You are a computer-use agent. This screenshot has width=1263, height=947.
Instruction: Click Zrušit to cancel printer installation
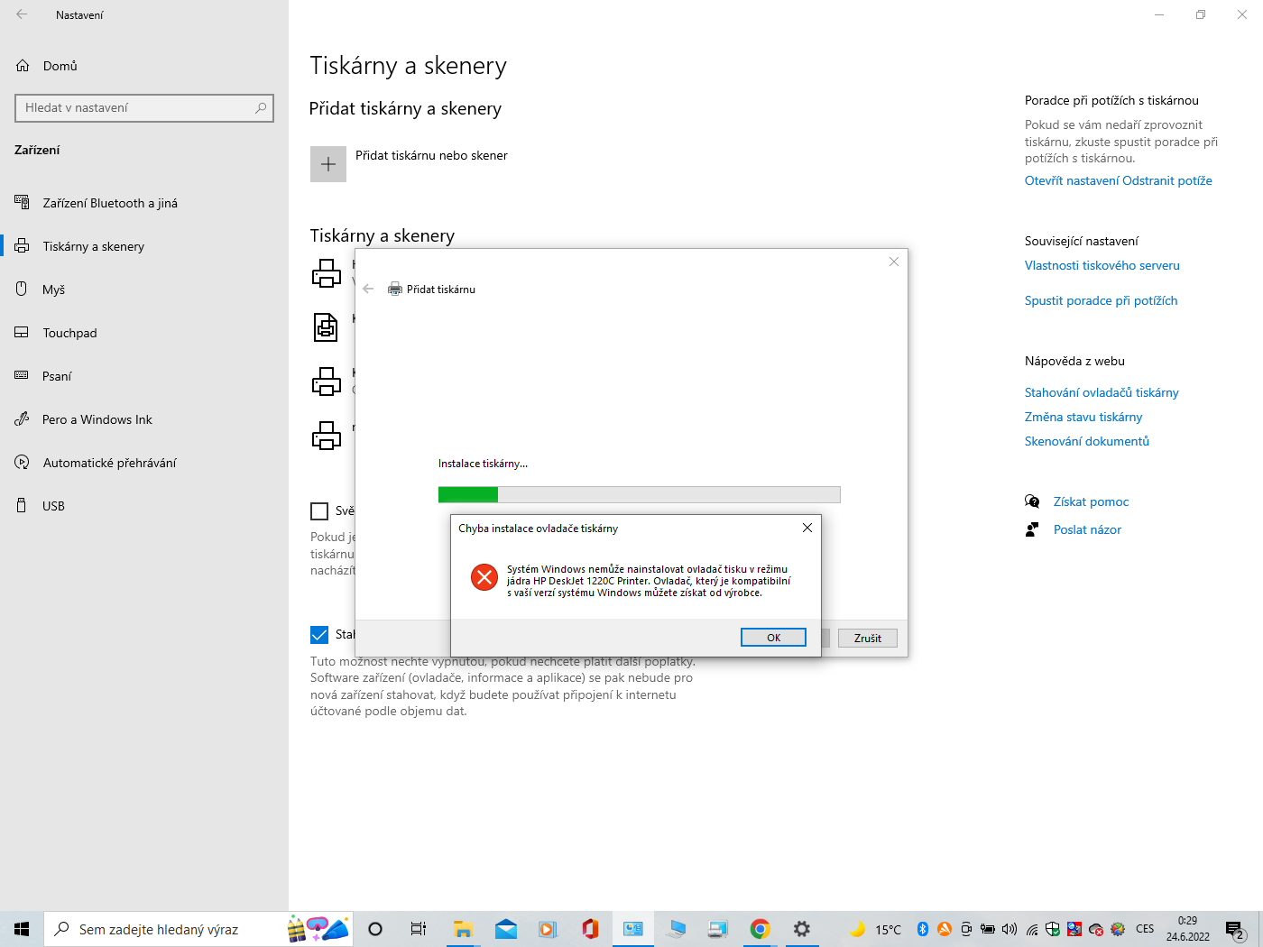[867, 639]
